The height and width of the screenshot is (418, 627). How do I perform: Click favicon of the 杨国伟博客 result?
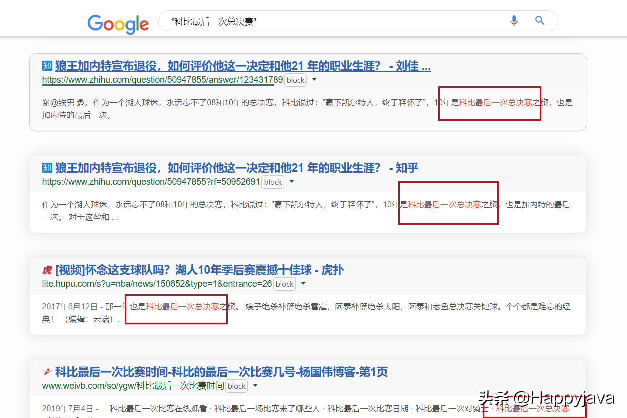click(47, 372)
